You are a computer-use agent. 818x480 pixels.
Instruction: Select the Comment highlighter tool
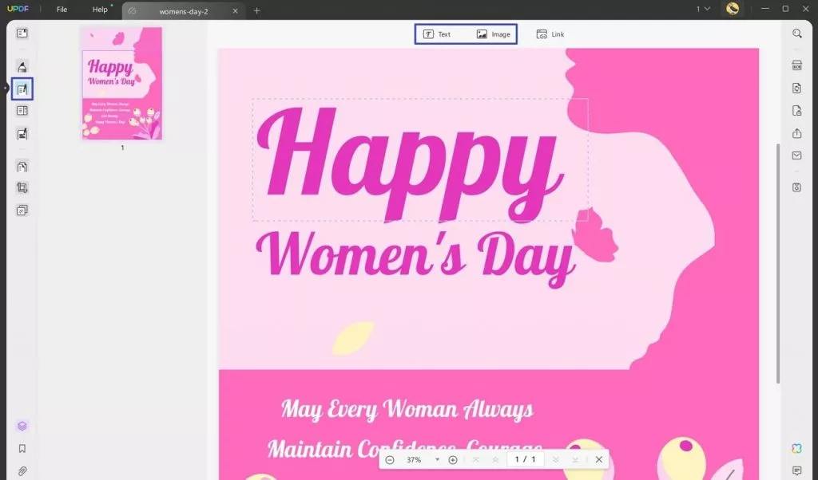[22, 67]
